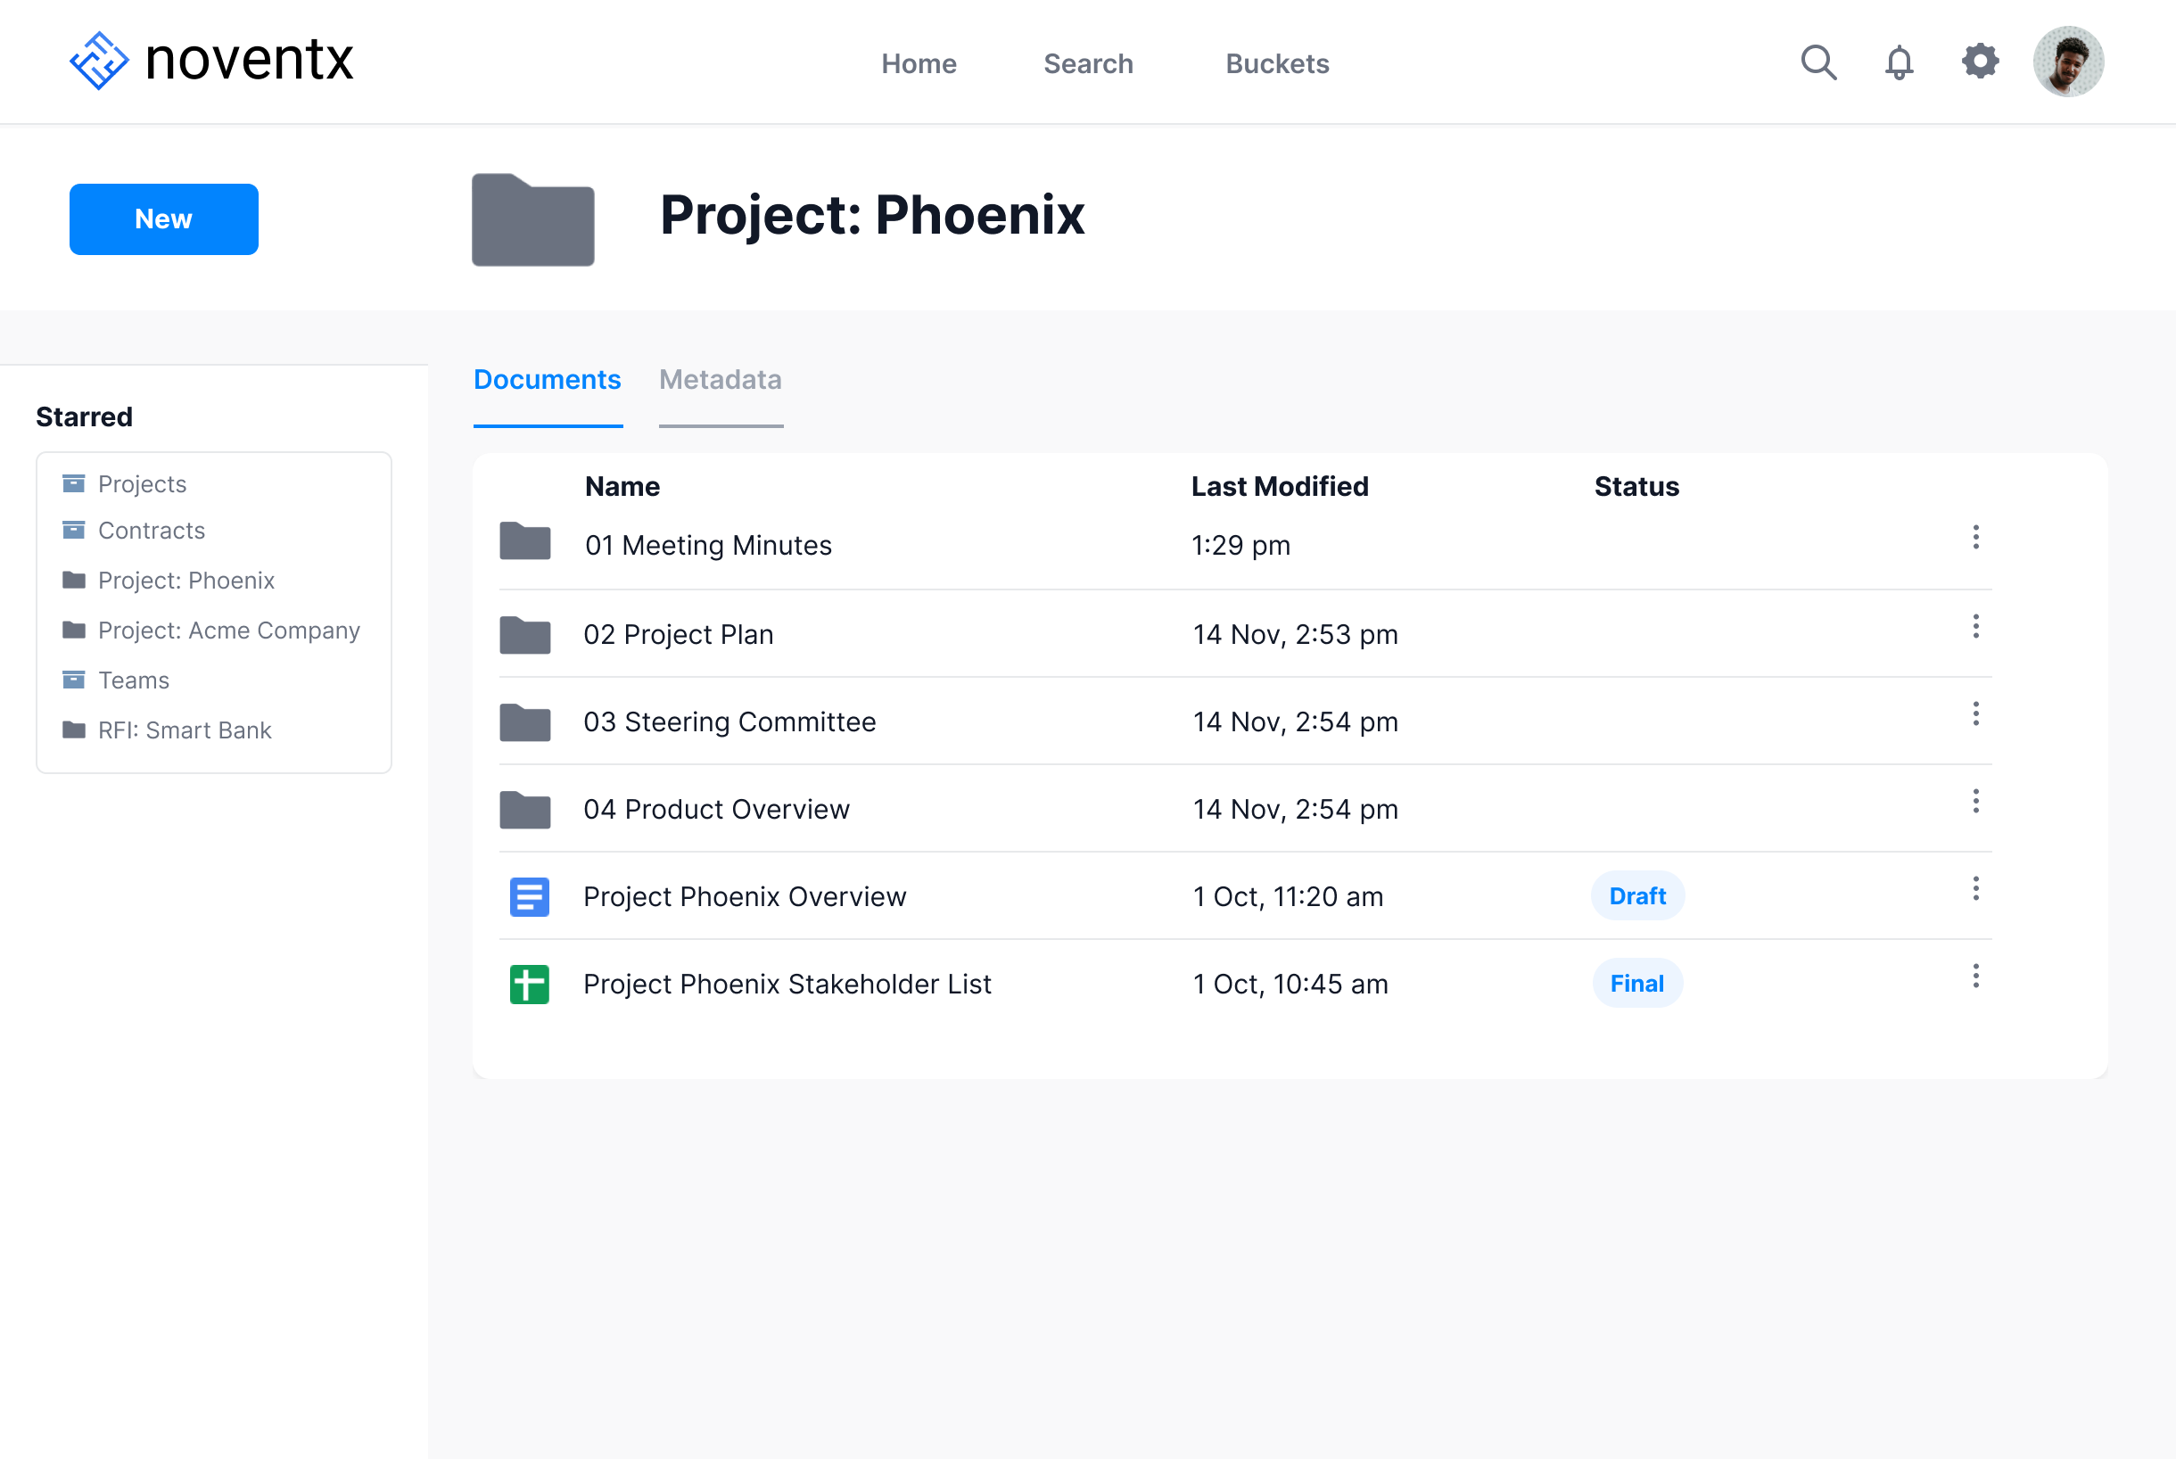The height and width of the screenshot is (1459, 2176).
Task: Click the Draft status badge
Action: click(1637, 896)
